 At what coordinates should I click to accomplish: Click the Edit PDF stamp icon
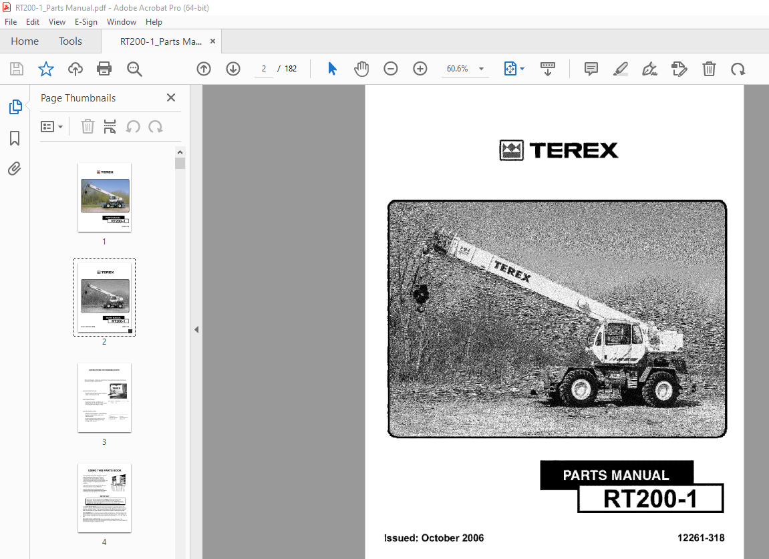pyautogui.click(x=679, y=69)
